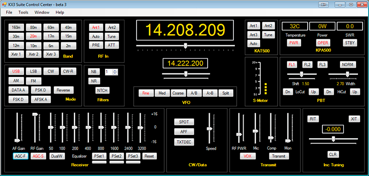Open the Help menu

point(60,12)
